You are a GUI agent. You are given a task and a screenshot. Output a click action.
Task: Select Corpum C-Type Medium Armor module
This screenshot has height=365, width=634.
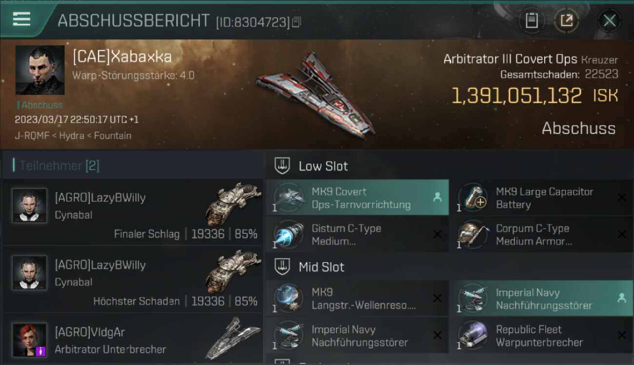click(541, 235)
